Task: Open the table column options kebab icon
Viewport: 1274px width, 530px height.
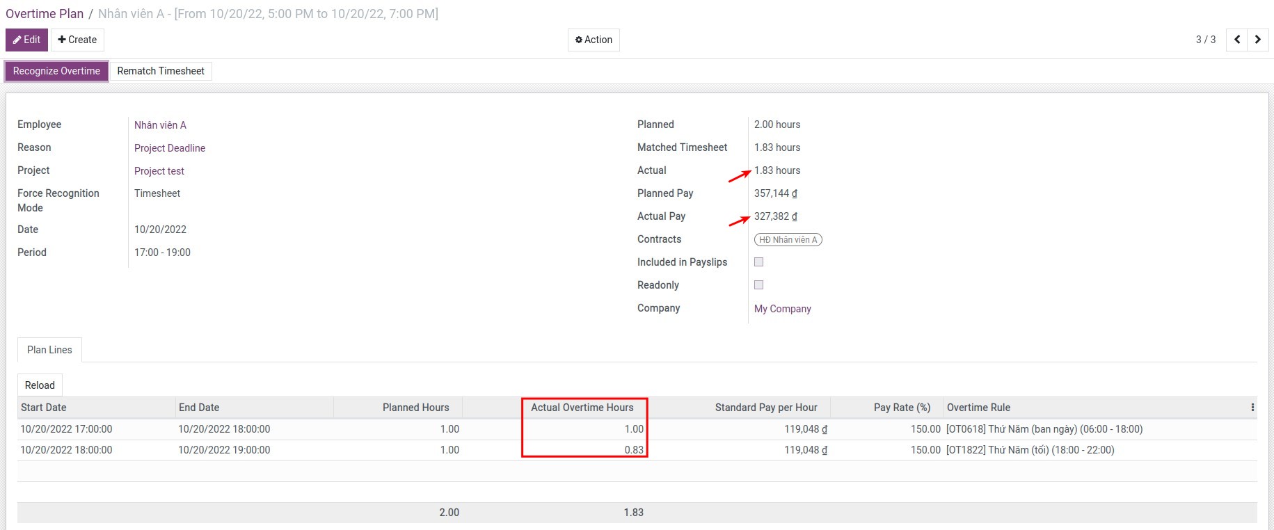Action: (1252, 408)
